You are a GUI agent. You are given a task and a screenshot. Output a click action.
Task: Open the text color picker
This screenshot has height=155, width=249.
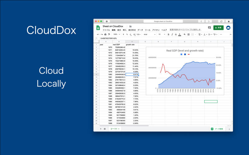pos(180,34)
